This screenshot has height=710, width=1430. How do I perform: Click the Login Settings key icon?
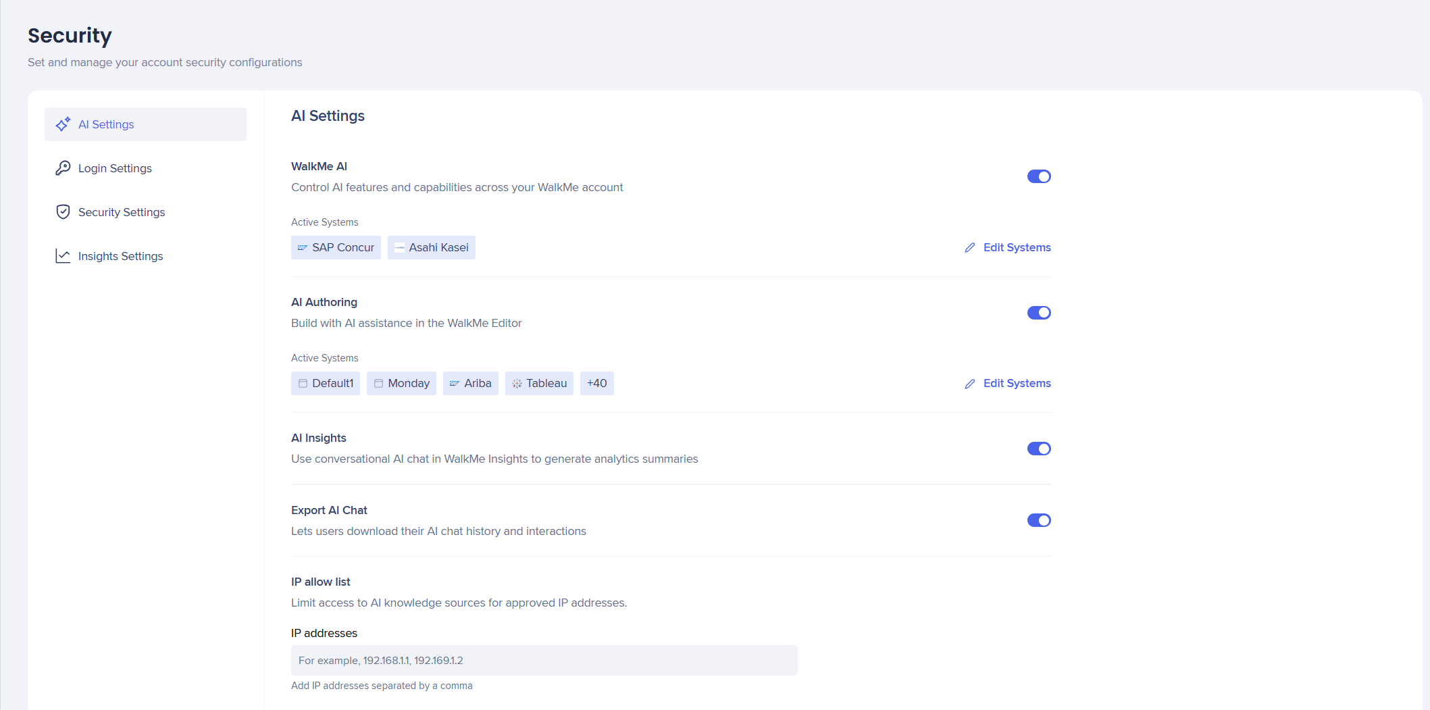tap(63, 168)
